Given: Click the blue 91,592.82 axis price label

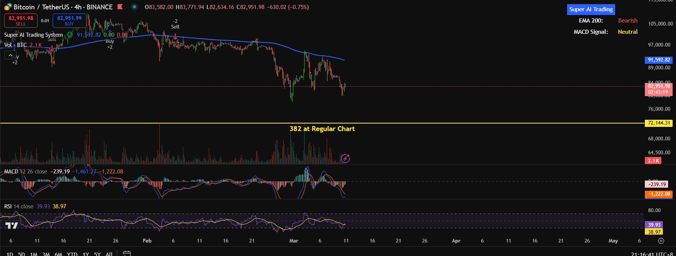Looking at the screenshot, I should click(659, 60).
